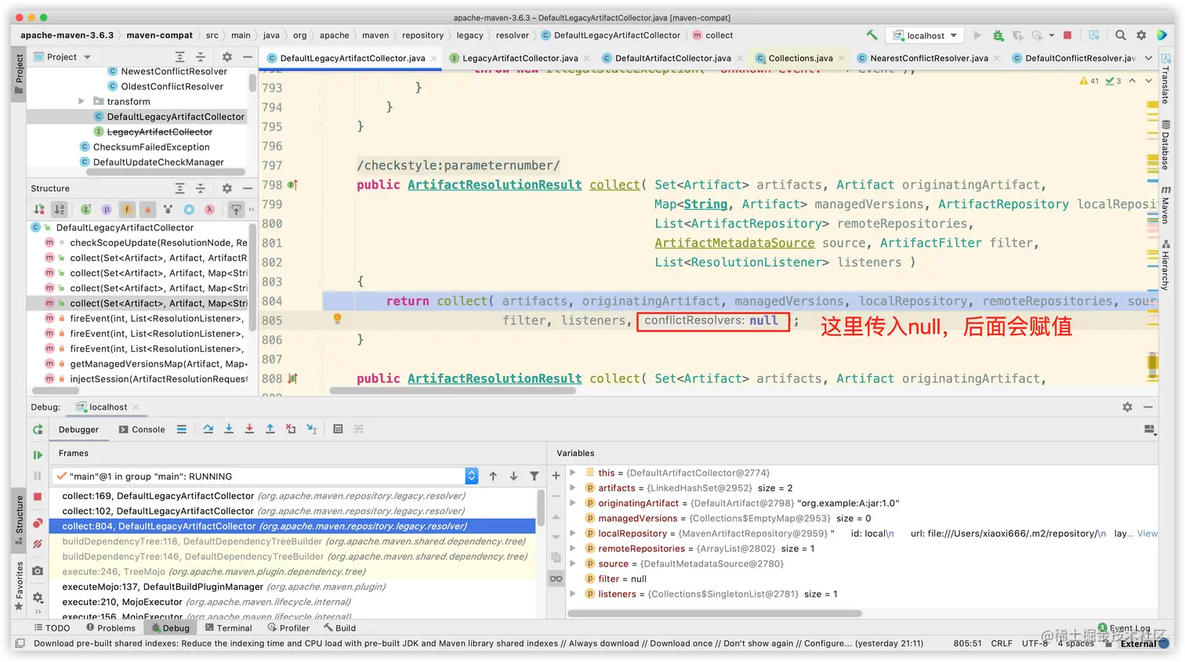Expand the 'this' variable node
The height and width of the screenshot is (662, 1185).
573,472
